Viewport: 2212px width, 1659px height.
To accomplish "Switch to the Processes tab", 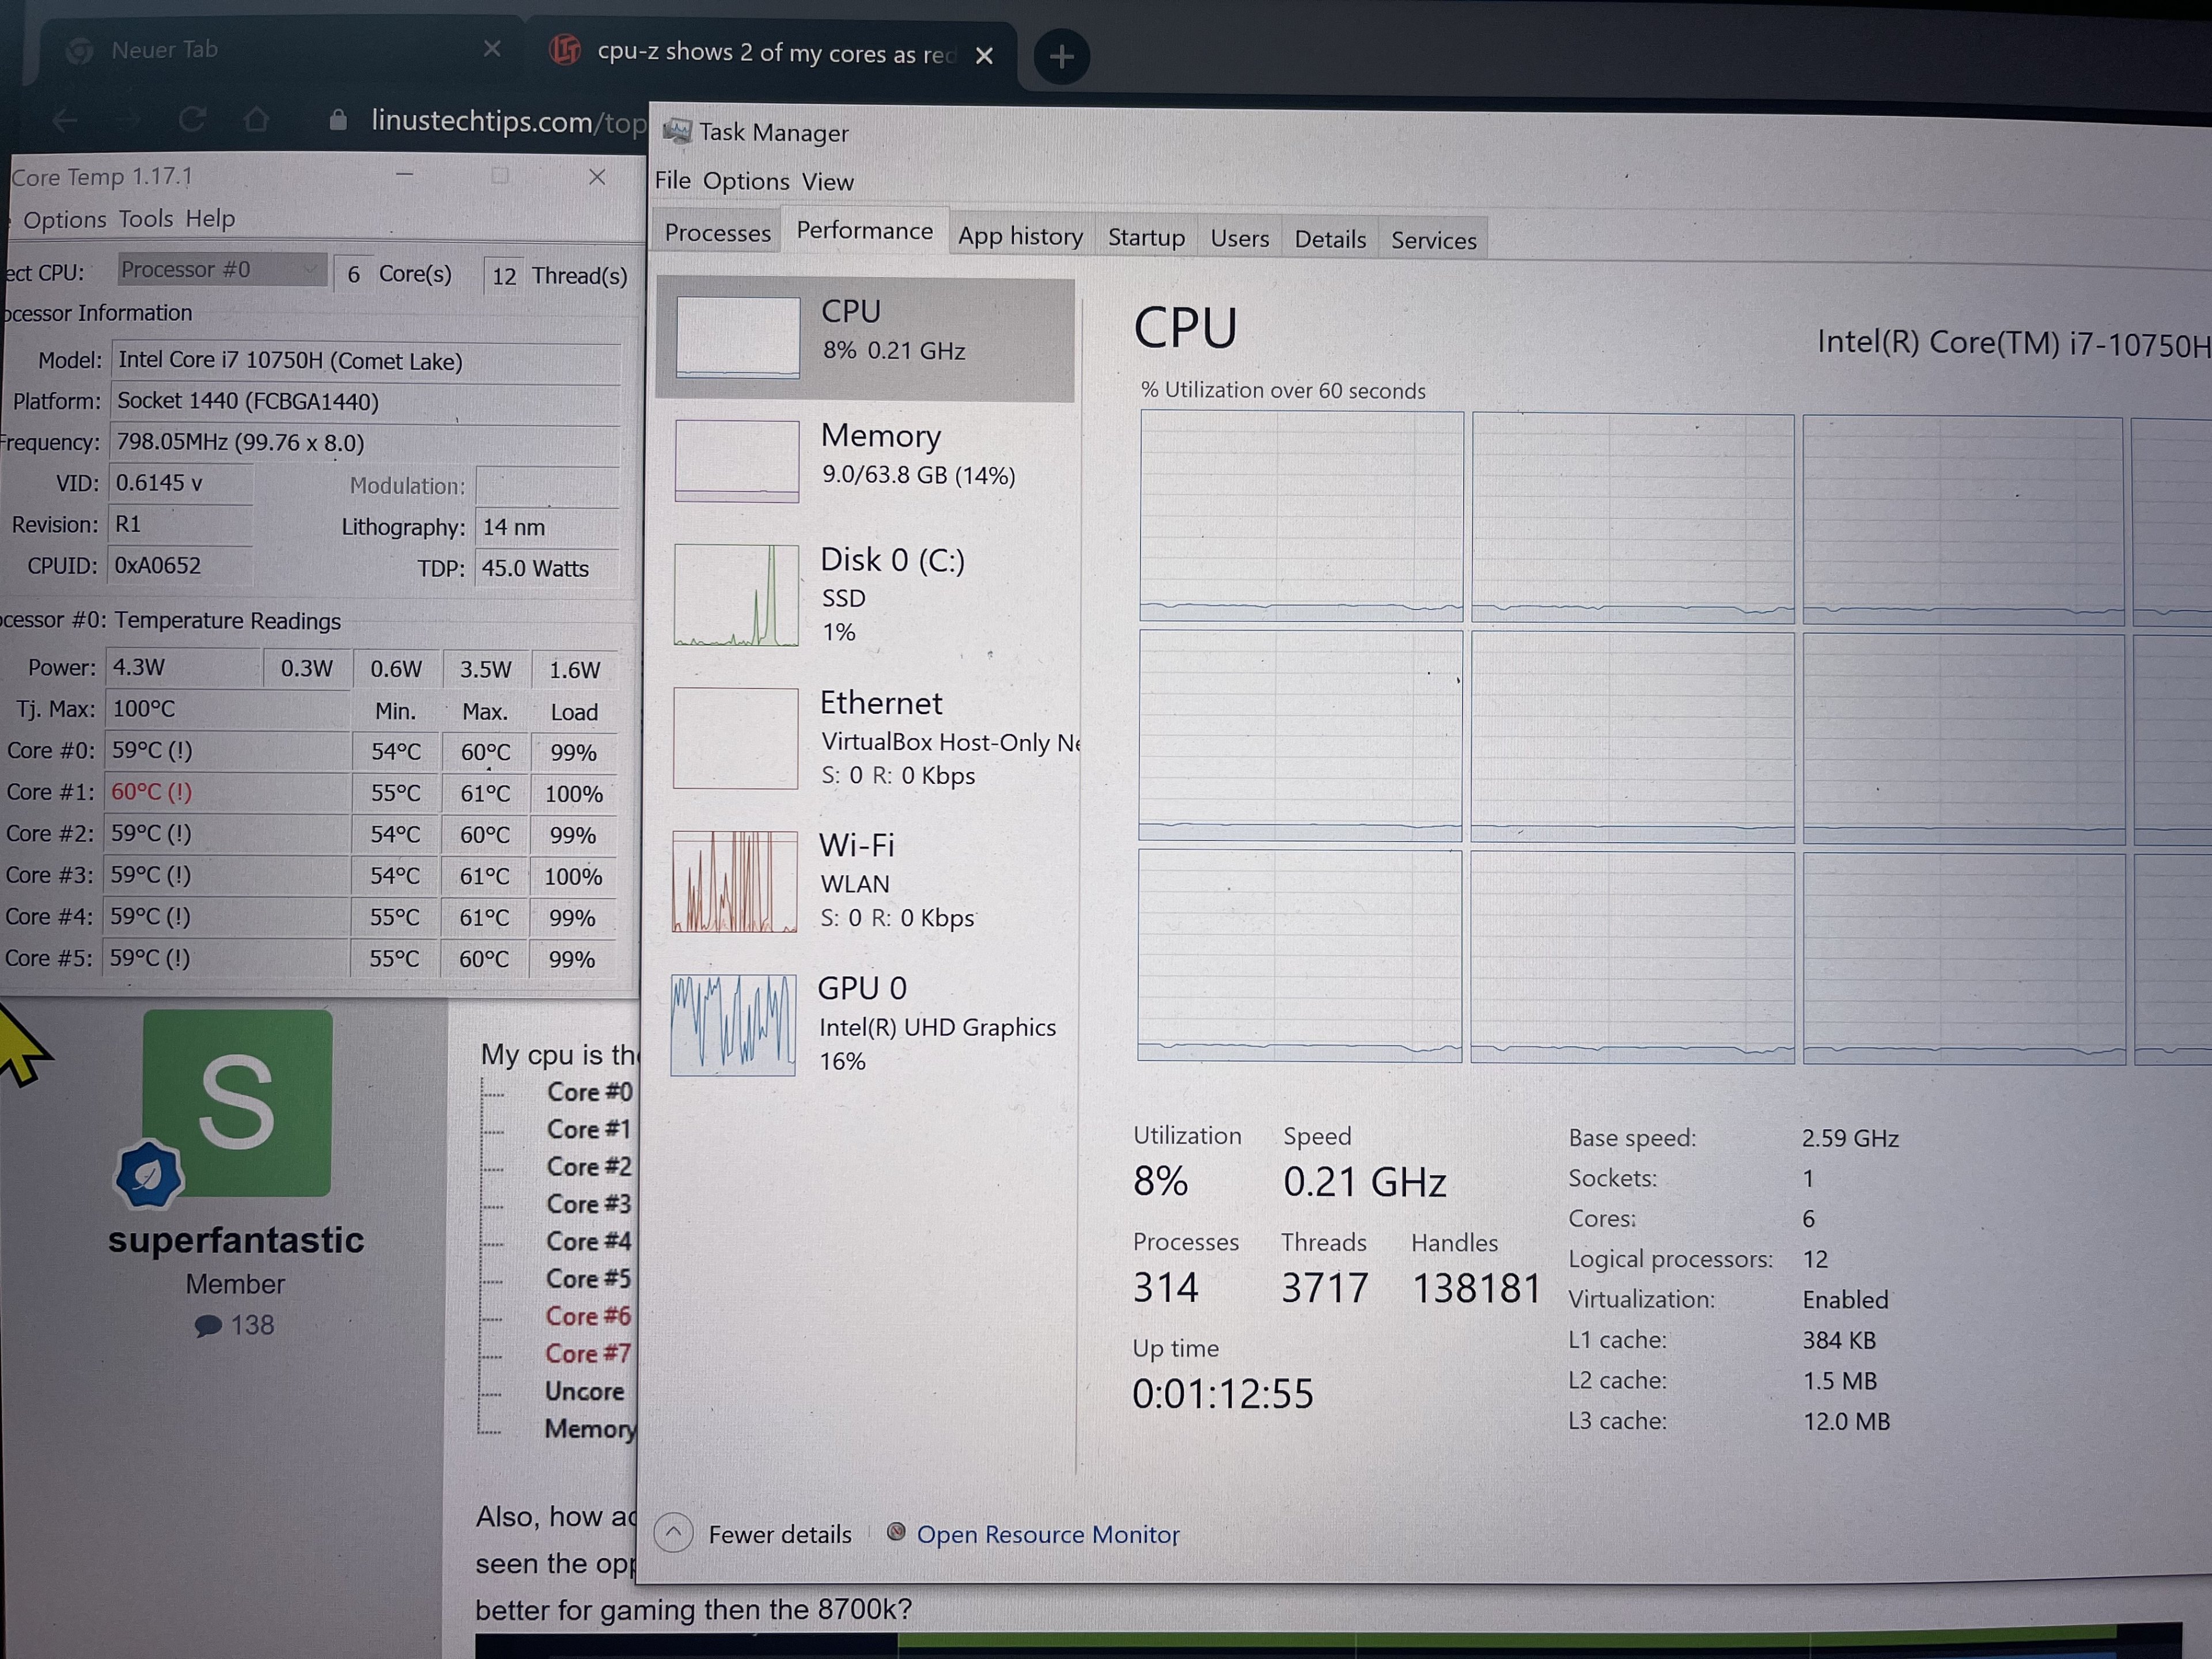I will (717, 233).
